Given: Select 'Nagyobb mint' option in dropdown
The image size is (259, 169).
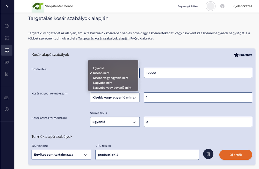Looking at the screenshot, I should [x=103, y=83].
